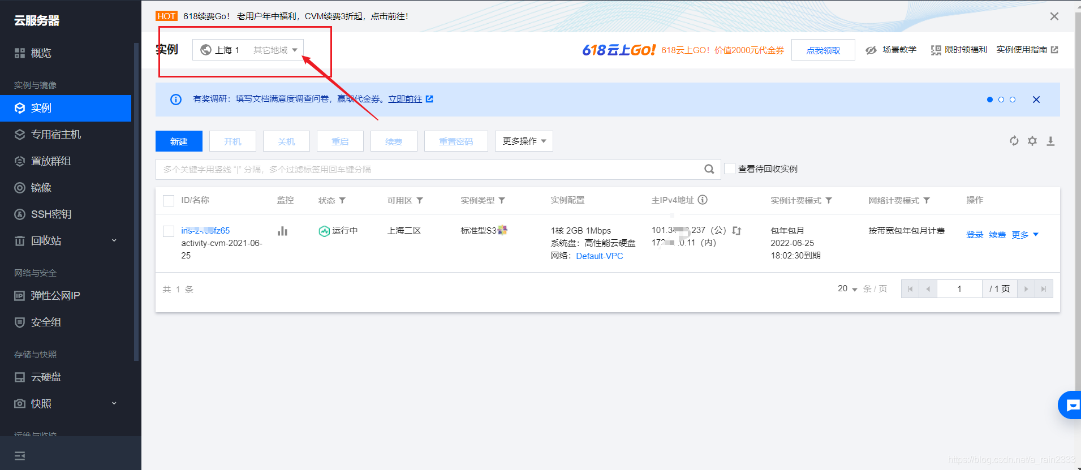Click the row 续费 renew link

point(997,235)
